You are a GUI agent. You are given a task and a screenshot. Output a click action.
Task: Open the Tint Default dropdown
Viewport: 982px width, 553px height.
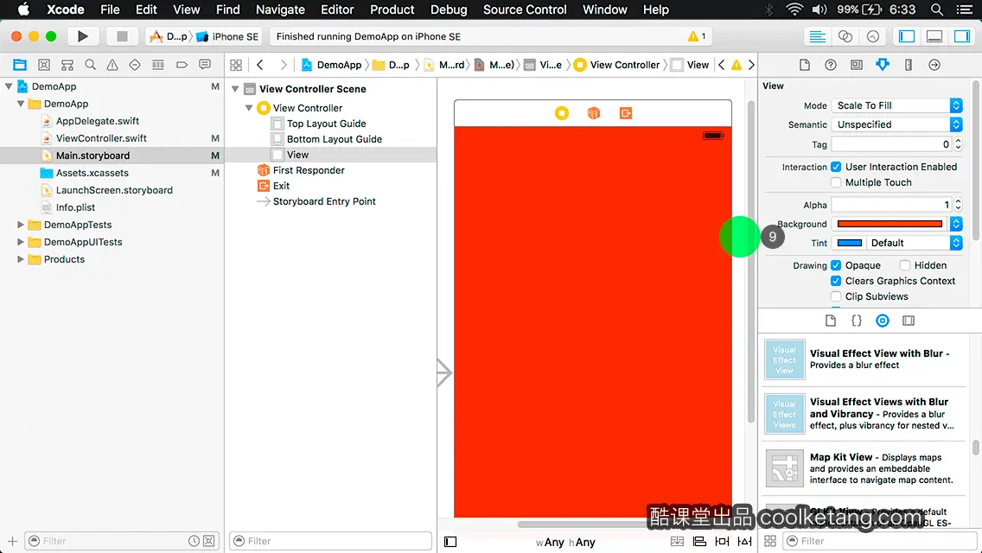[x=915, y=243]
